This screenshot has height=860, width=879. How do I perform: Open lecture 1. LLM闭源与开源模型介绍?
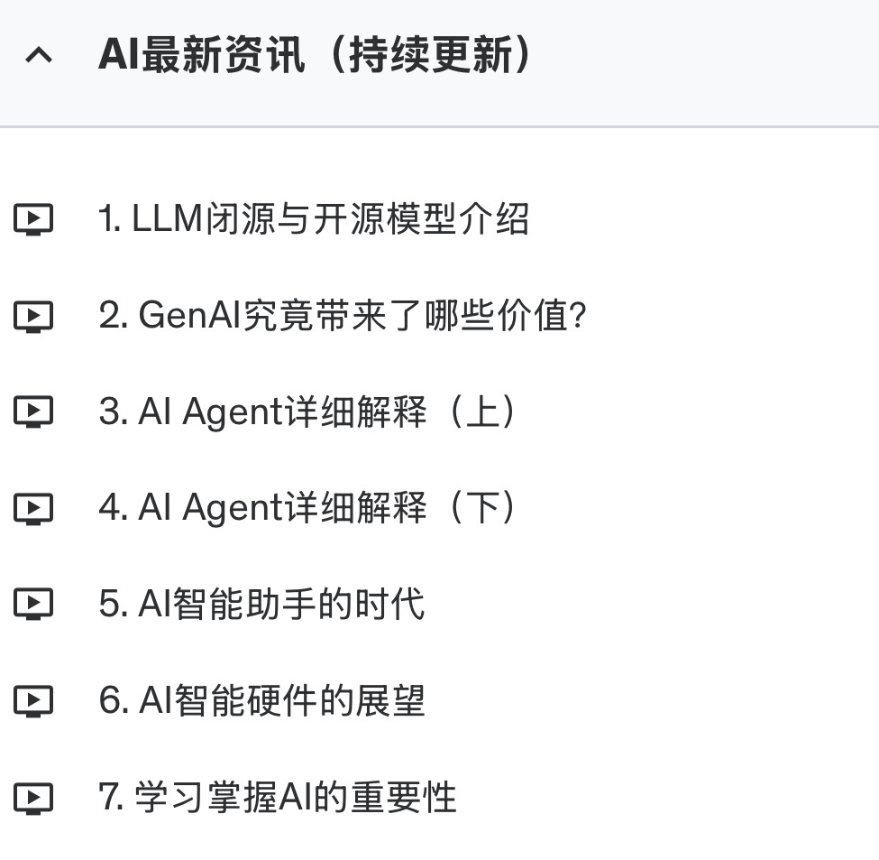click(313, 219)
